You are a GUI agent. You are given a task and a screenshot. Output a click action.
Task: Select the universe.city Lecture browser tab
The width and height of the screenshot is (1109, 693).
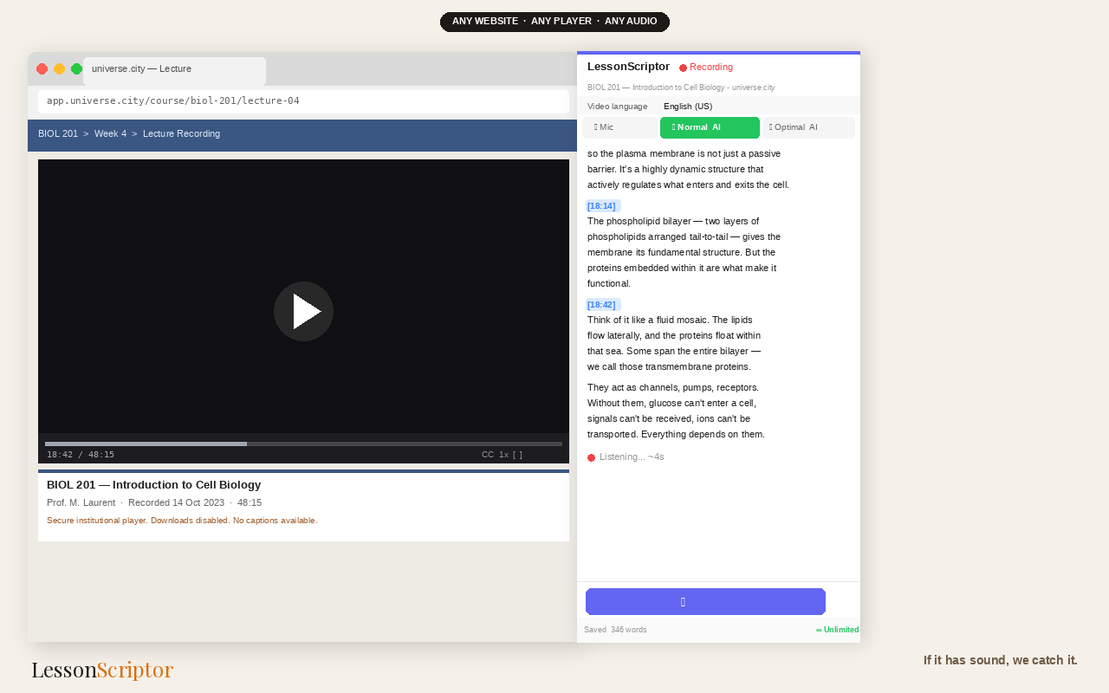174,71
